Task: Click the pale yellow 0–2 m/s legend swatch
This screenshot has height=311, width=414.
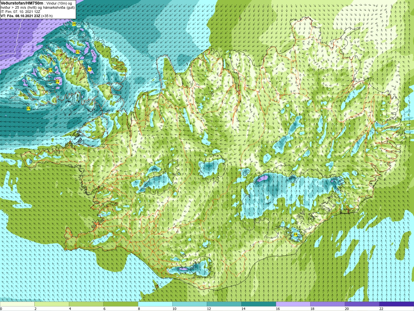Action: pos(17,304)
